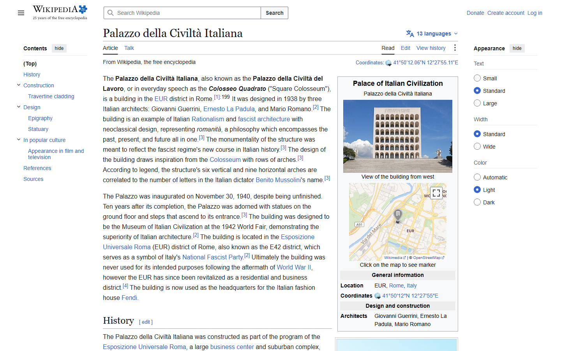This screenshot has width=561, height=351.
Task: Jump to Sources in contents
Action: (33, 179)
